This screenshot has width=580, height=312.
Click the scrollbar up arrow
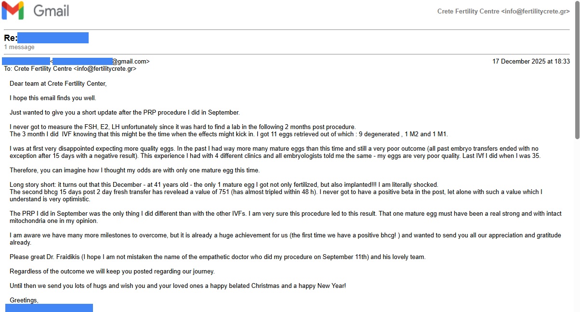(x=576, y=4)
